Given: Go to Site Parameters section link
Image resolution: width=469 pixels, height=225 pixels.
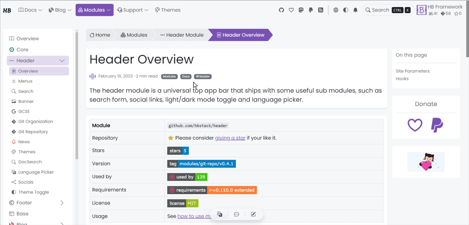Looking at the screenshot, I should click(x=412, y=71).
